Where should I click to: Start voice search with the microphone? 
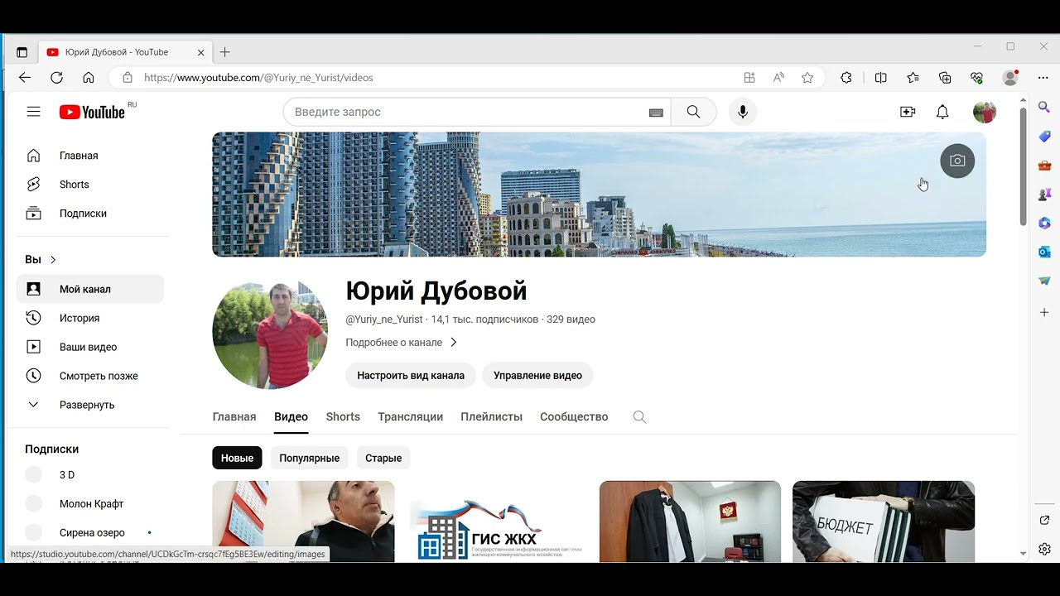pyautogui.click(x=743, y=112)
